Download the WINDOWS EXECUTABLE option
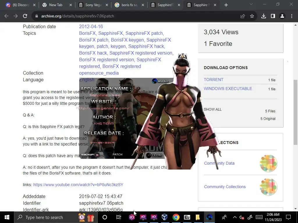 tap(228, 89)
